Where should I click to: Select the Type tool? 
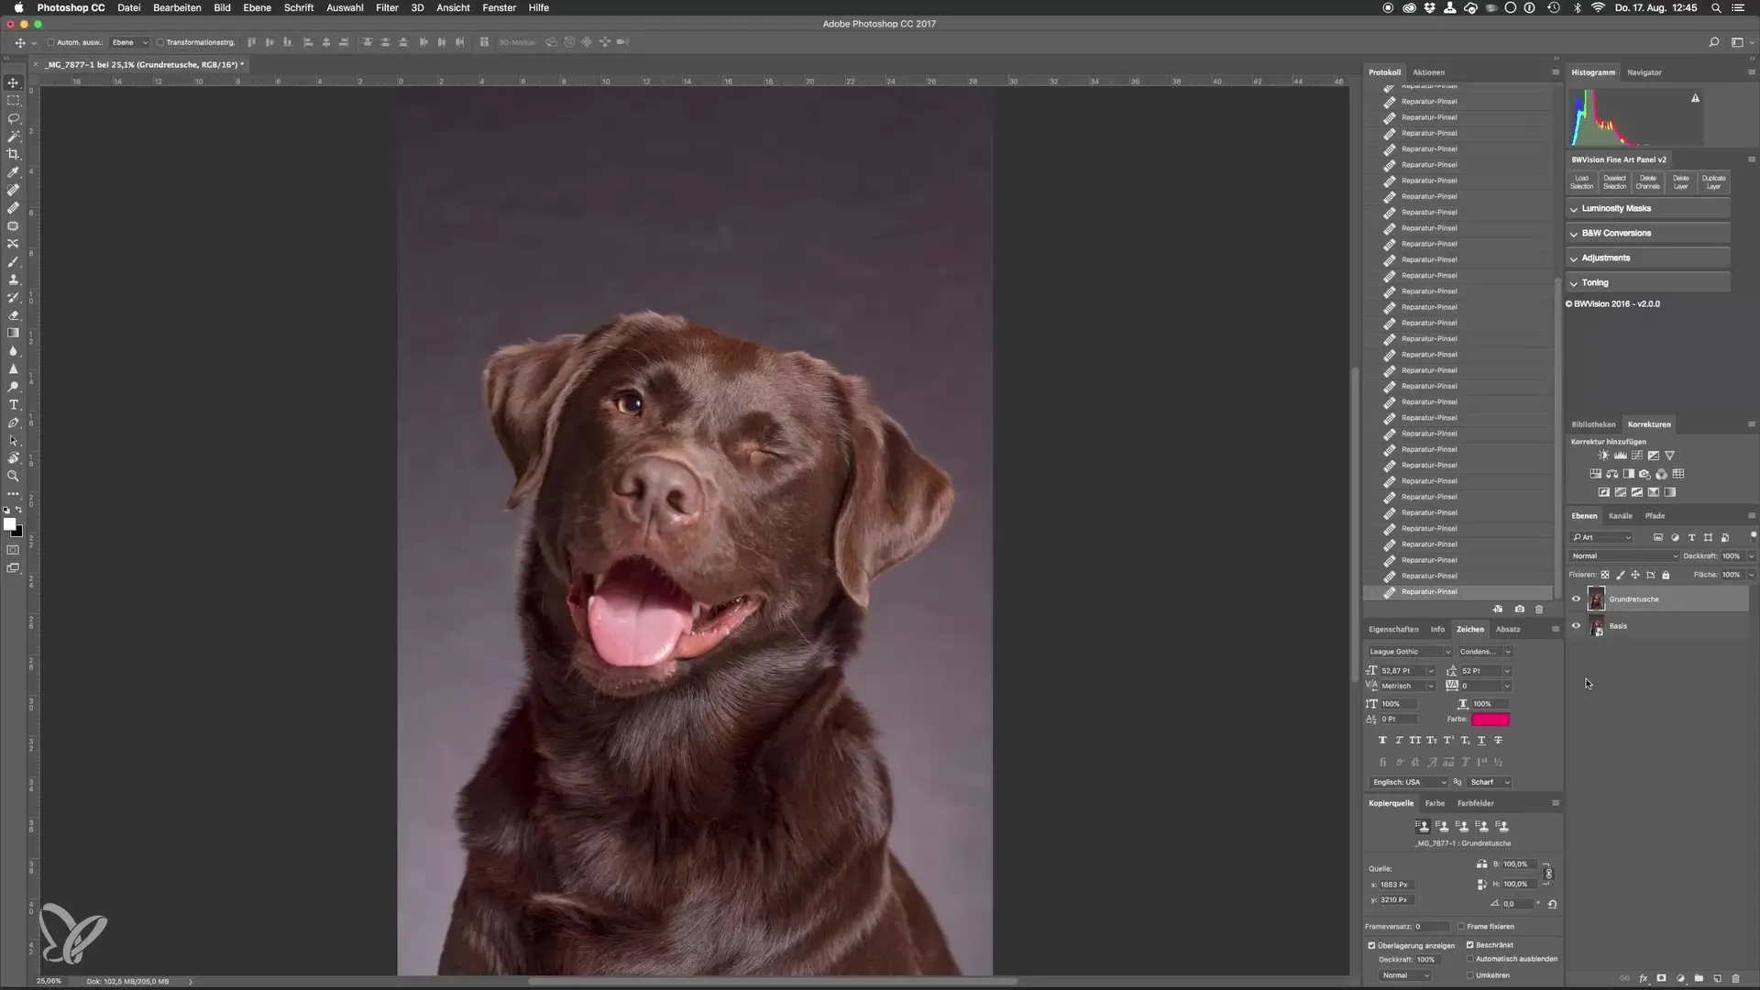pos(13,404)
